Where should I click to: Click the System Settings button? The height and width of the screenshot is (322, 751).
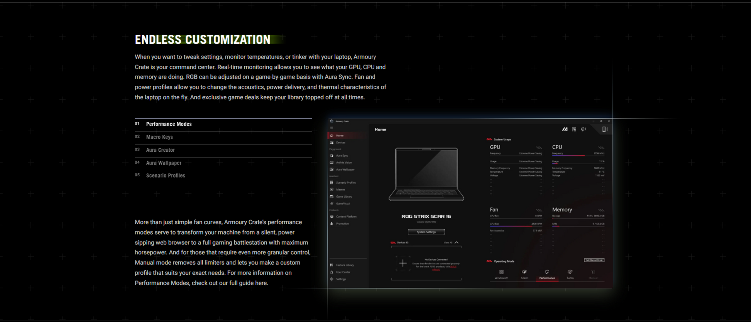pos(426,232)
